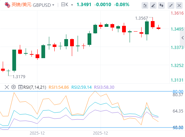185x137 pixels.
Task: Open RSI indicator settings hexagon icon
Action: pos(14,87)
